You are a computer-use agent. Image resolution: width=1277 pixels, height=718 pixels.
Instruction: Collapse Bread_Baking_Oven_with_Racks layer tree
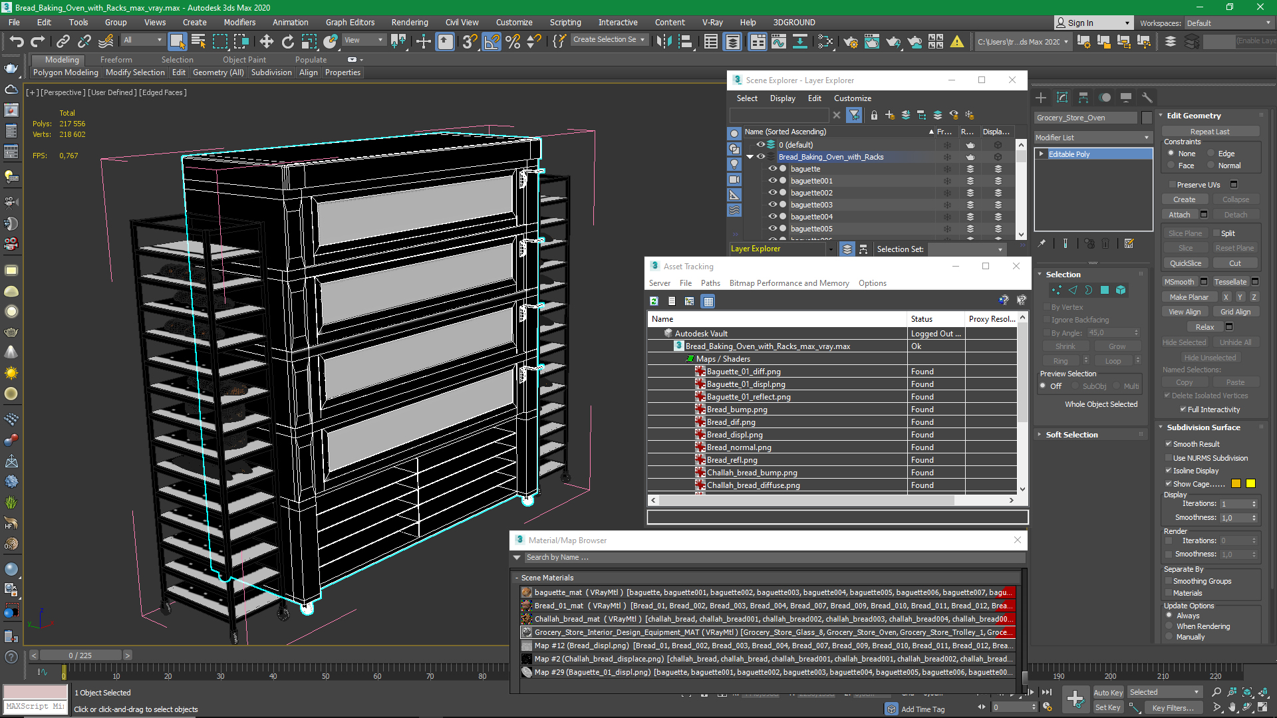pos(750,157)
